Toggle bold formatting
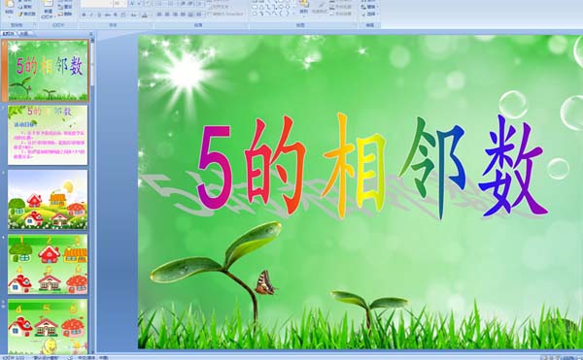Image resolution: width=583 pixels, height=360 pixels. (84, 15)
